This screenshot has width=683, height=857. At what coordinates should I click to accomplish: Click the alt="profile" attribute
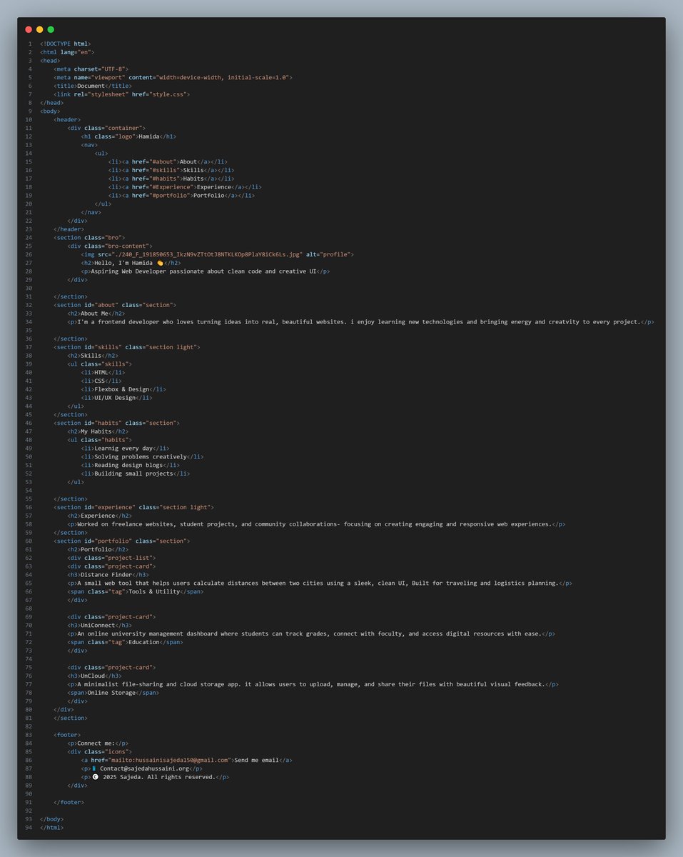(329, 254)
